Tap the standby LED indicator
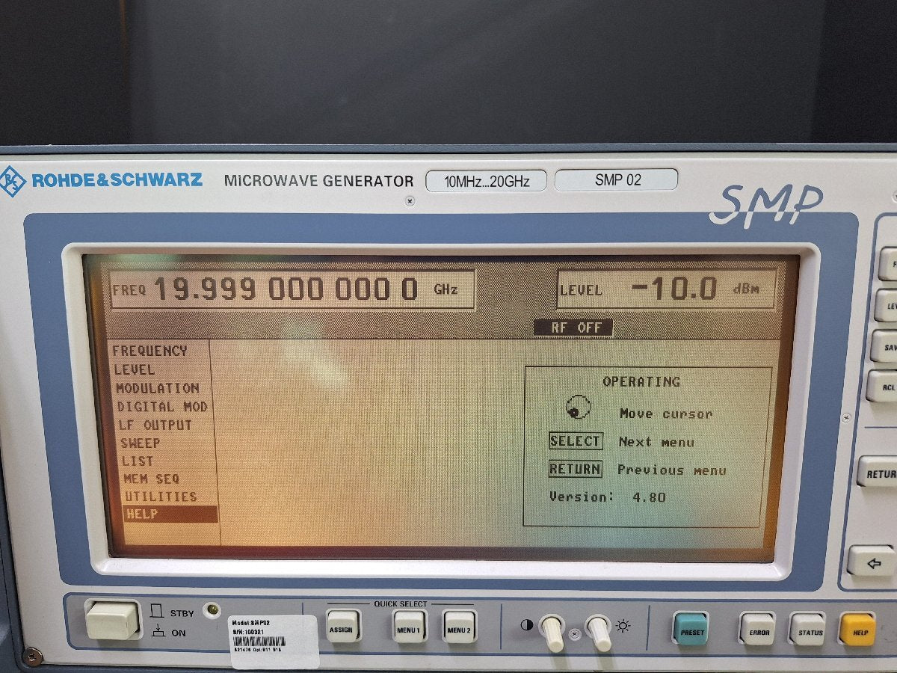Screen dimensions: 897x673 point(212,610)
